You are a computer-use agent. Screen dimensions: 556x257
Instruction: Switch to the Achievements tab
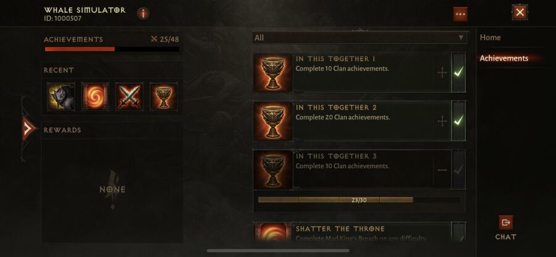(x=504, y=58)
